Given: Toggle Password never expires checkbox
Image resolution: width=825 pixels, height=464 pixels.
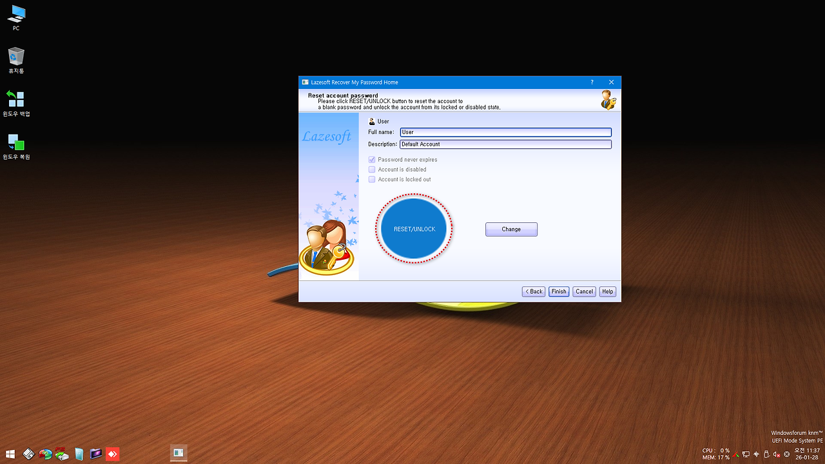Looking at the screenshot, I should (x=372, y=160).
